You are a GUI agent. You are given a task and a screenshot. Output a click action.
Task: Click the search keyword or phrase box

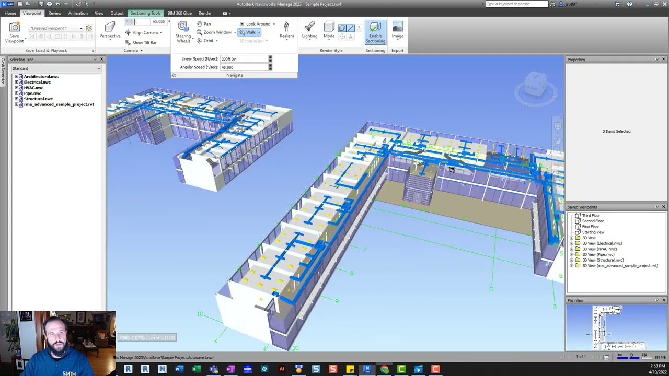tap(516, 4)
